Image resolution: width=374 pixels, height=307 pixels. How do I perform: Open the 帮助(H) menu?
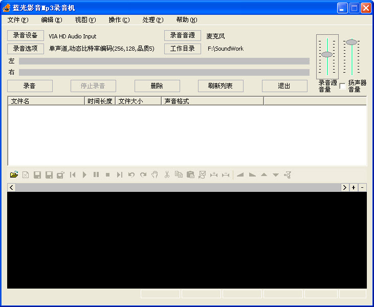(187, 20)
